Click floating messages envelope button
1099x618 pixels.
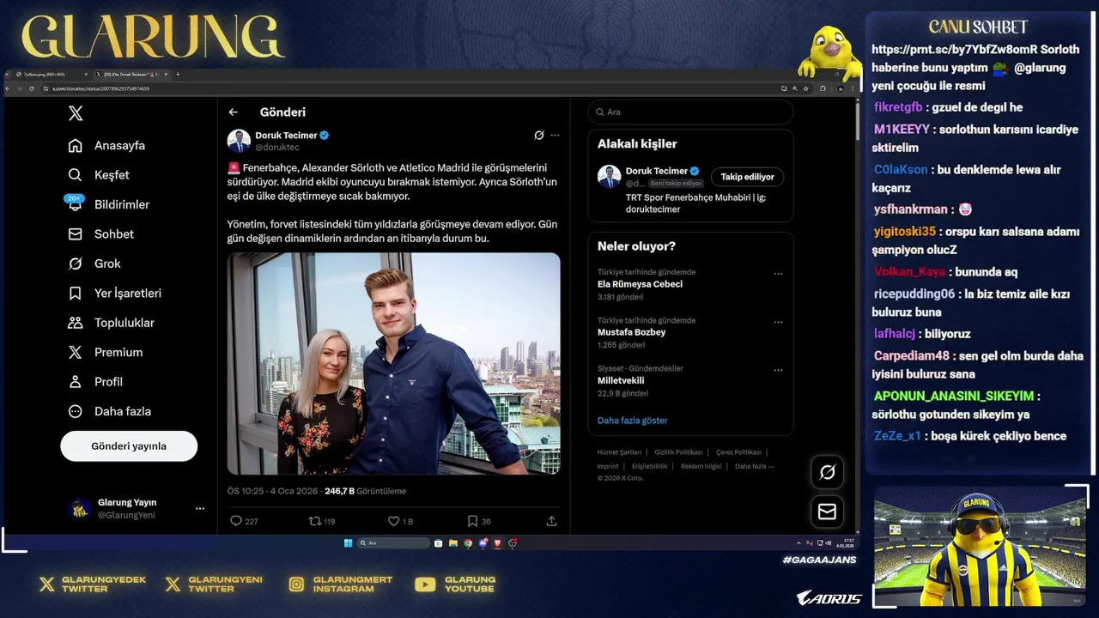[828, 512]
